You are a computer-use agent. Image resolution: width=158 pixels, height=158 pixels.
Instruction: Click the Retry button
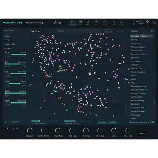click(113, 122)
